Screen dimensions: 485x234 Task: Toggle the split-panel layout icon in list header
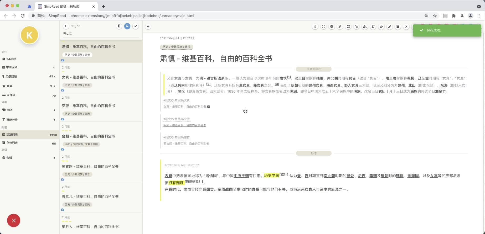click(x=119, y=26)
